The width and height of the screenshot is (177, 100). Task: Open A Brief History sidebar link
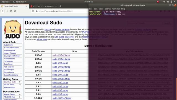tap(9, 59)
